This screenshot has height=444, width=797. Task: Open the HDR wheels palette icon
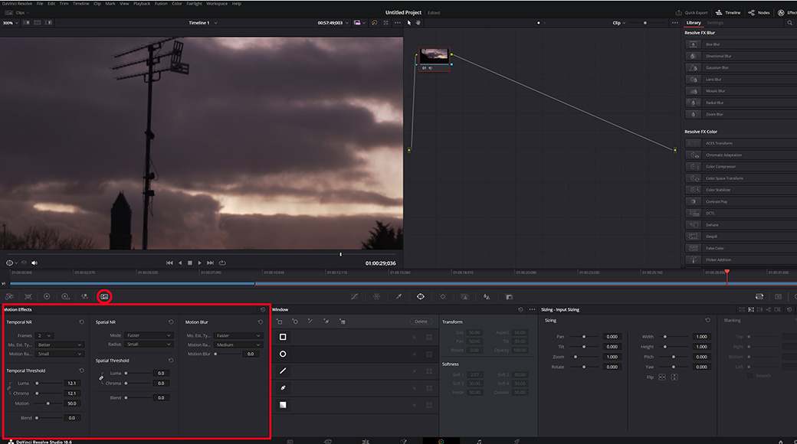[66, 297]
